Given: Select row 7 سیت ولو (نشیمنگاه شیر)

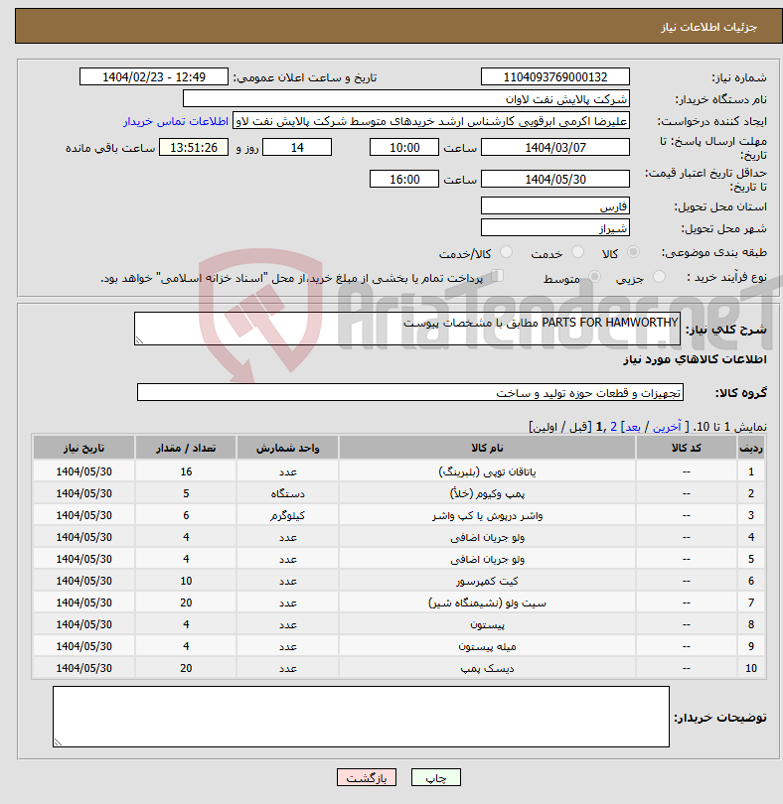Looking at the screenshot, I should (398, 603).
